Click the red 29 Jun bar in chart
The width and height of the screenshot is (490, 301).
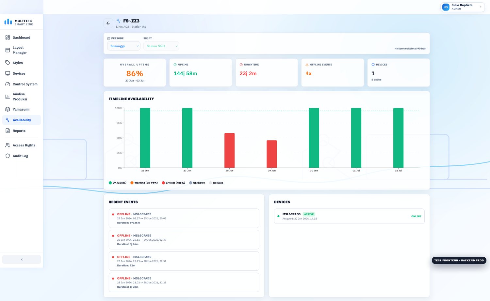(272, 154)
